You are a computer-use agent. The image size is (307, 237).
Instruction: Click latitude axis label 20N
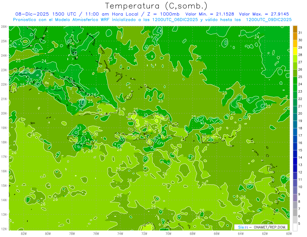4,113
